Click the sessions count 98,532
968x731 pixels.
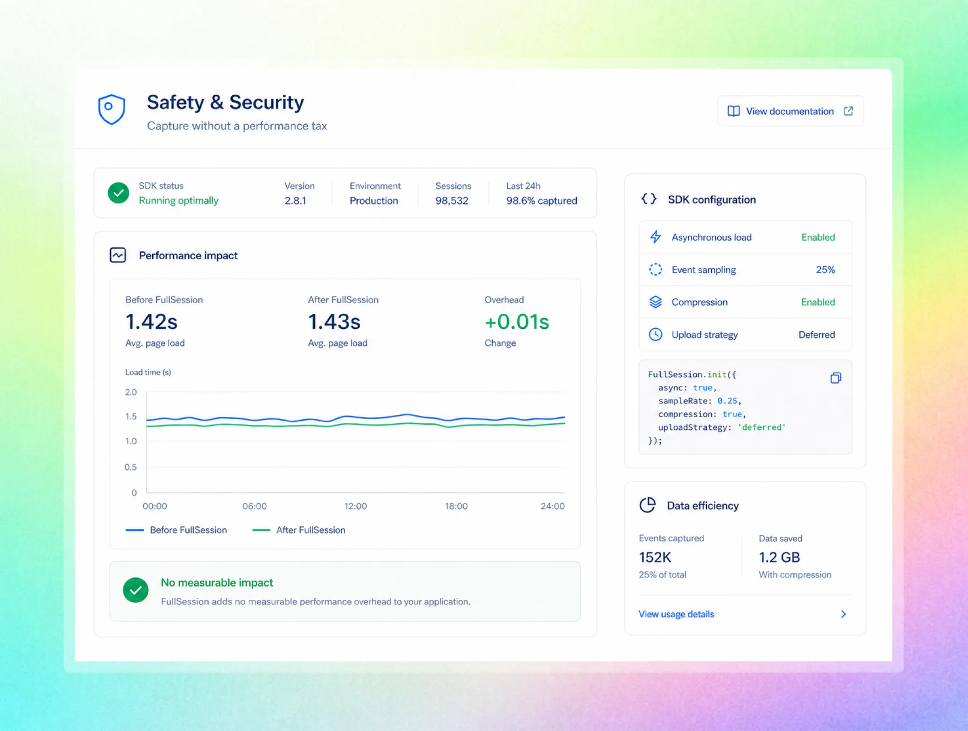[452, 201]
